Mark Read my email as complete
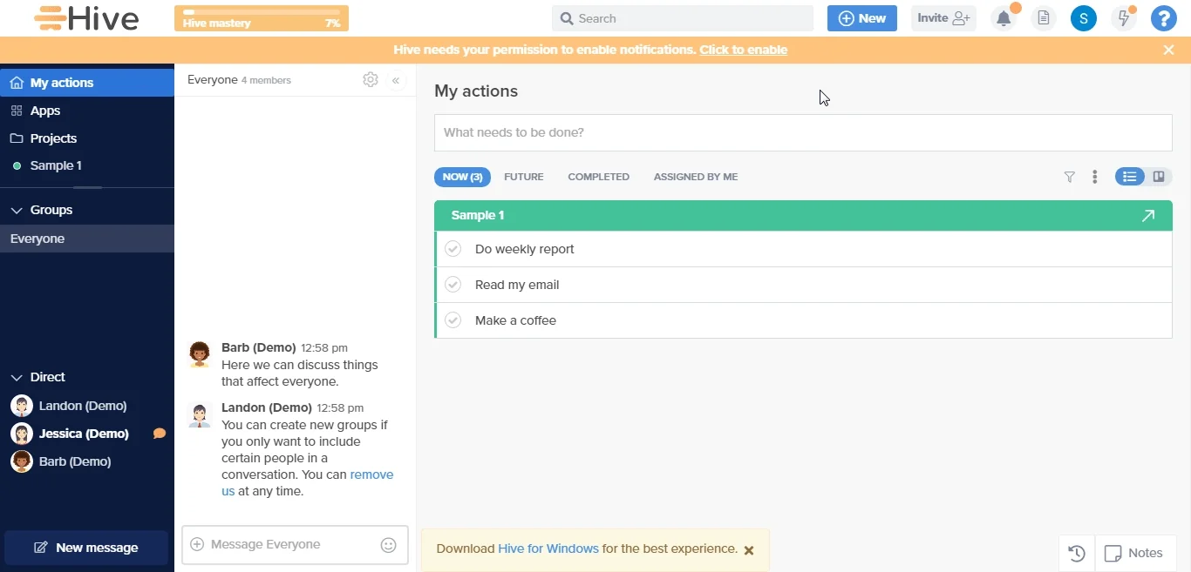The width and height of the screenshot is (1191, 572). (453, 285)
